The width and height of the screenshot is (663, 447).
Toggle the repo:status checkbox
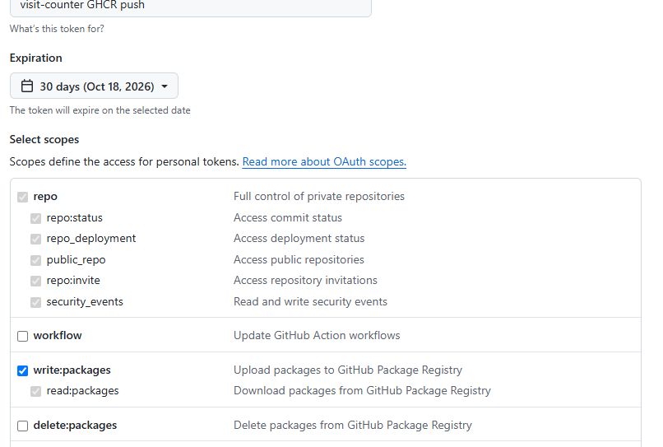click(36, 218)
